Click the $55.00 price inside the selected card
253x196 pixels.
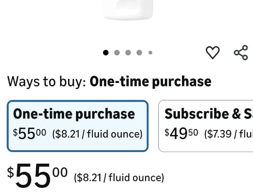[x=30, y=133]
